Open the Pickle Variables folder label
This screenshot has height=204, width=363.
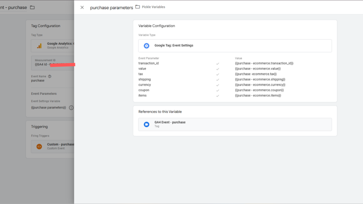(153, 7)
